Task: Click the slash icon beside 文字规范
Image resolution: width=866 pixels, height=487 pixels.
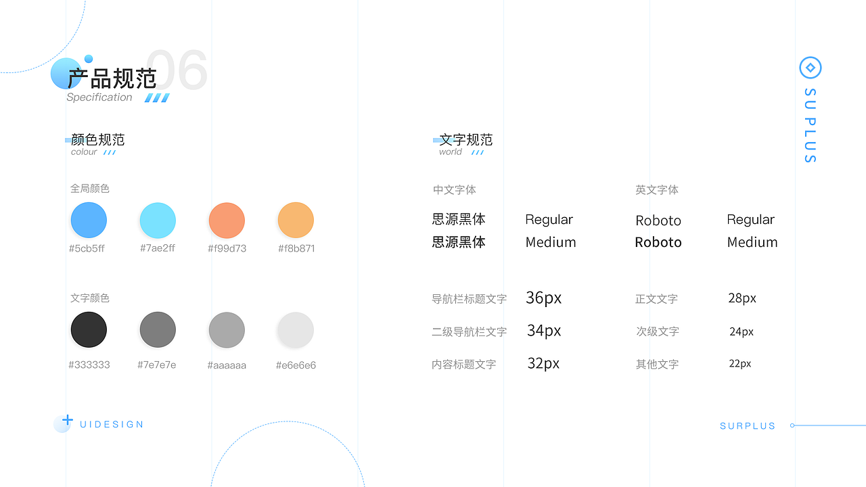Action: tap(476, 152)
